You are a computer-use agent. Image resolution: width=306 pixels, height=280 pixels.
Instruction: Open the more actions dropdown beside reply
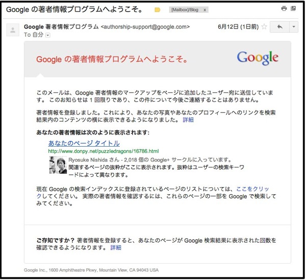click(294, 27)
